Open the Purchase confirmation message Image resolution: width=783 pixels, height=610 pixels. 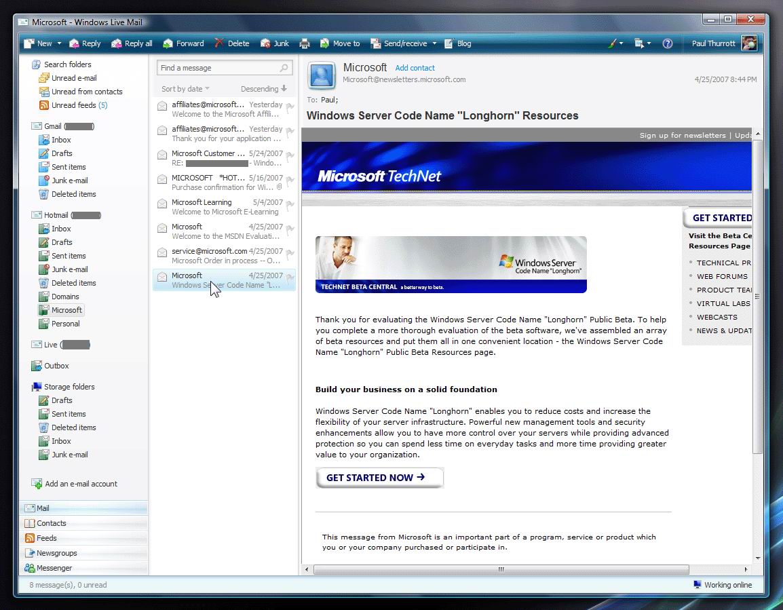[x=224, y=183]
